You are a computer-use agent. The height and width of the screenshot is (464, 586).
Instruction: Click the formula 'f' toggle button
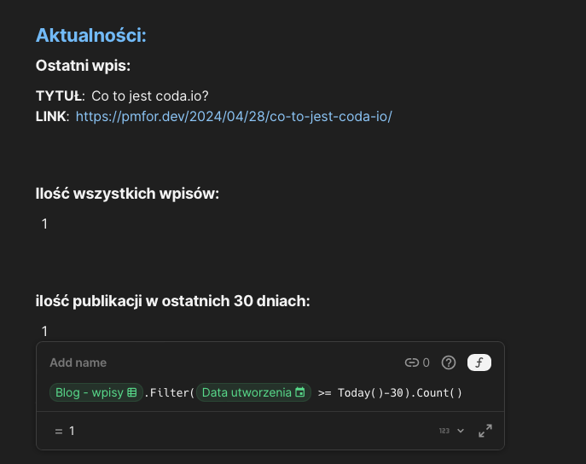point(479,362)
